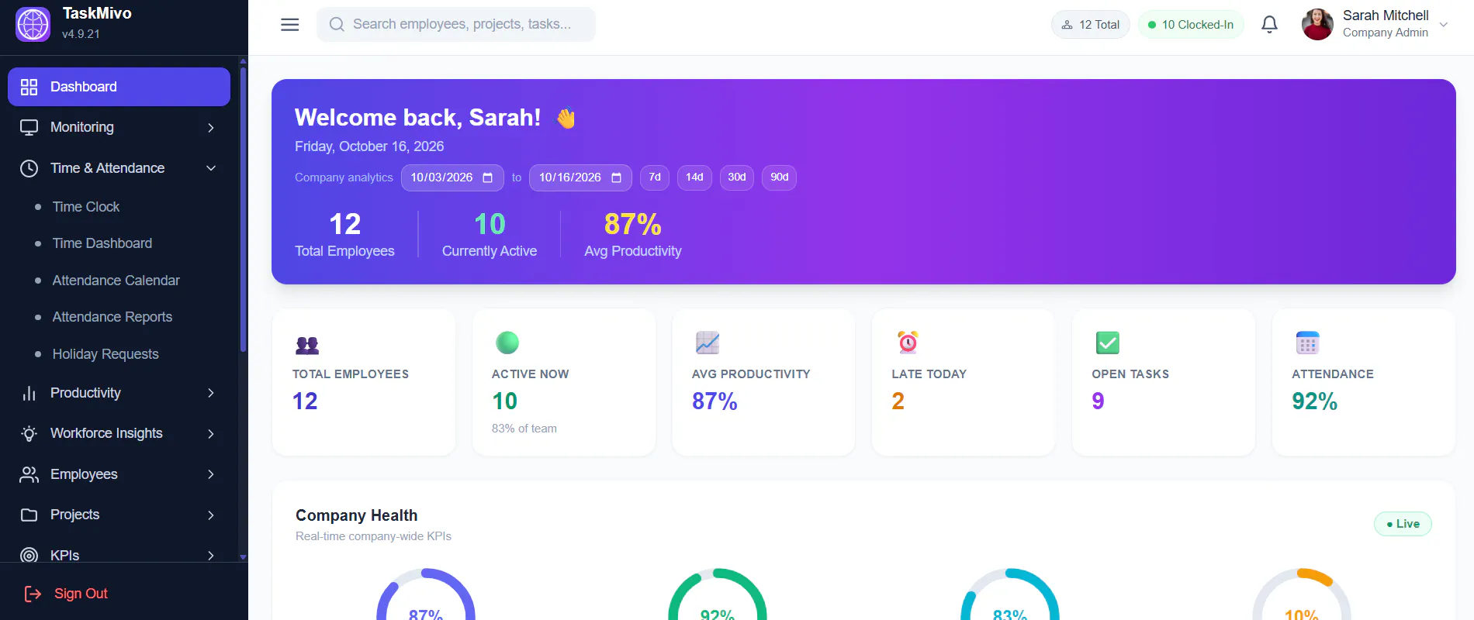Click the Monitoring screen icon
This screenshot has width=1474, height=620.
pyautogui.click(x=29, y=127)
